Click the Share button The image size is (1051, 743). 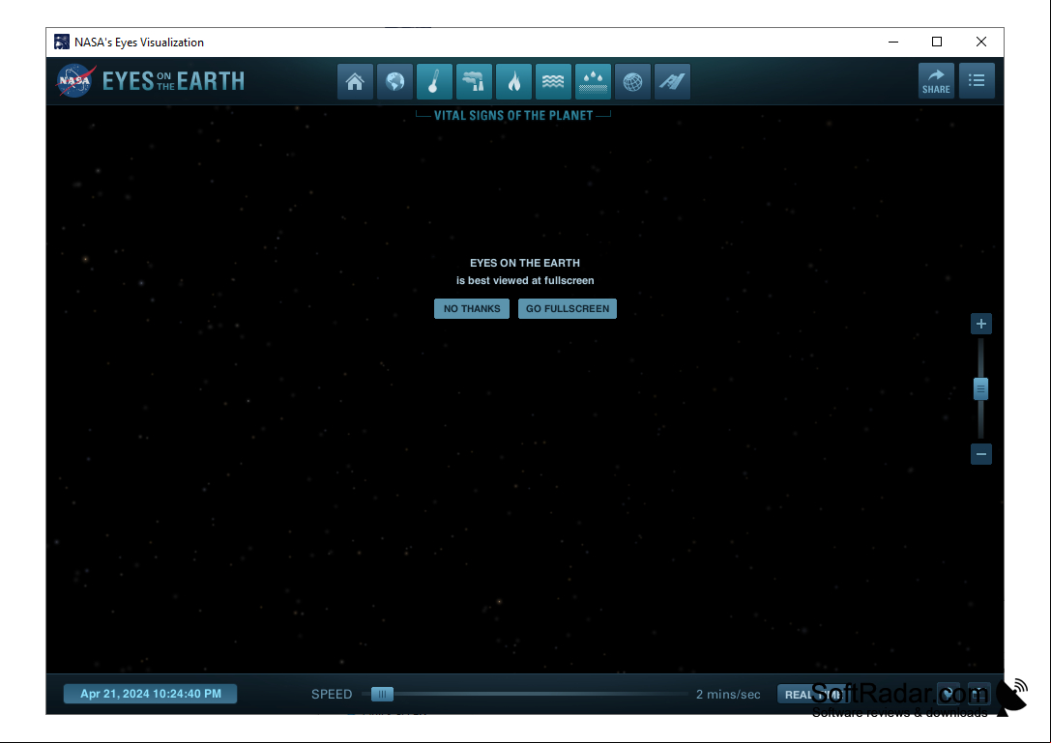click(x=936, y=81)
